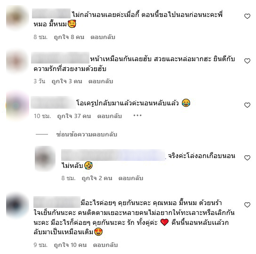View who liked: ถูกใจ 37 คน
This screenshot has width=256, height=254.
74,116
